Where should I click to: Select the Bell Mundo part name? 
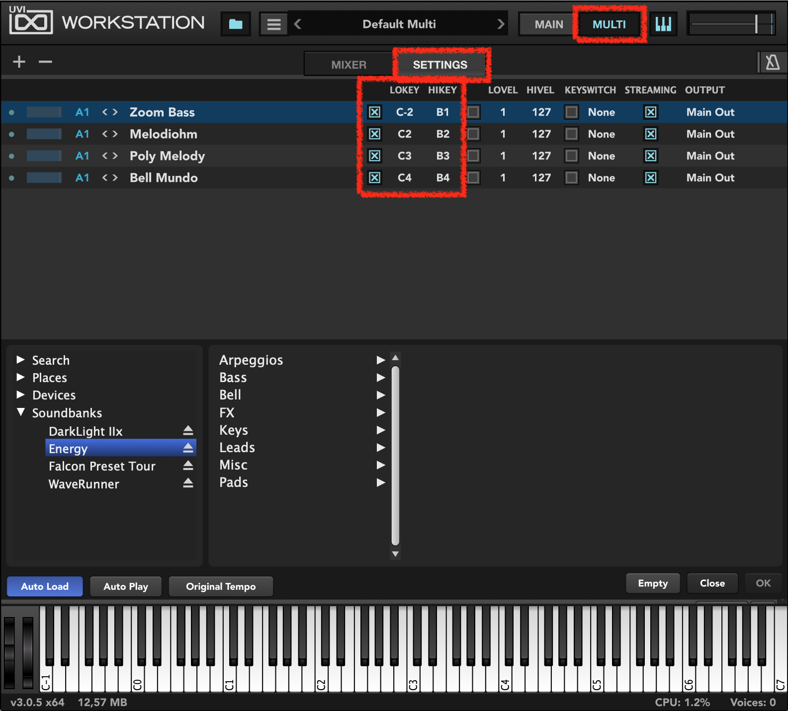tap(164, 178)
